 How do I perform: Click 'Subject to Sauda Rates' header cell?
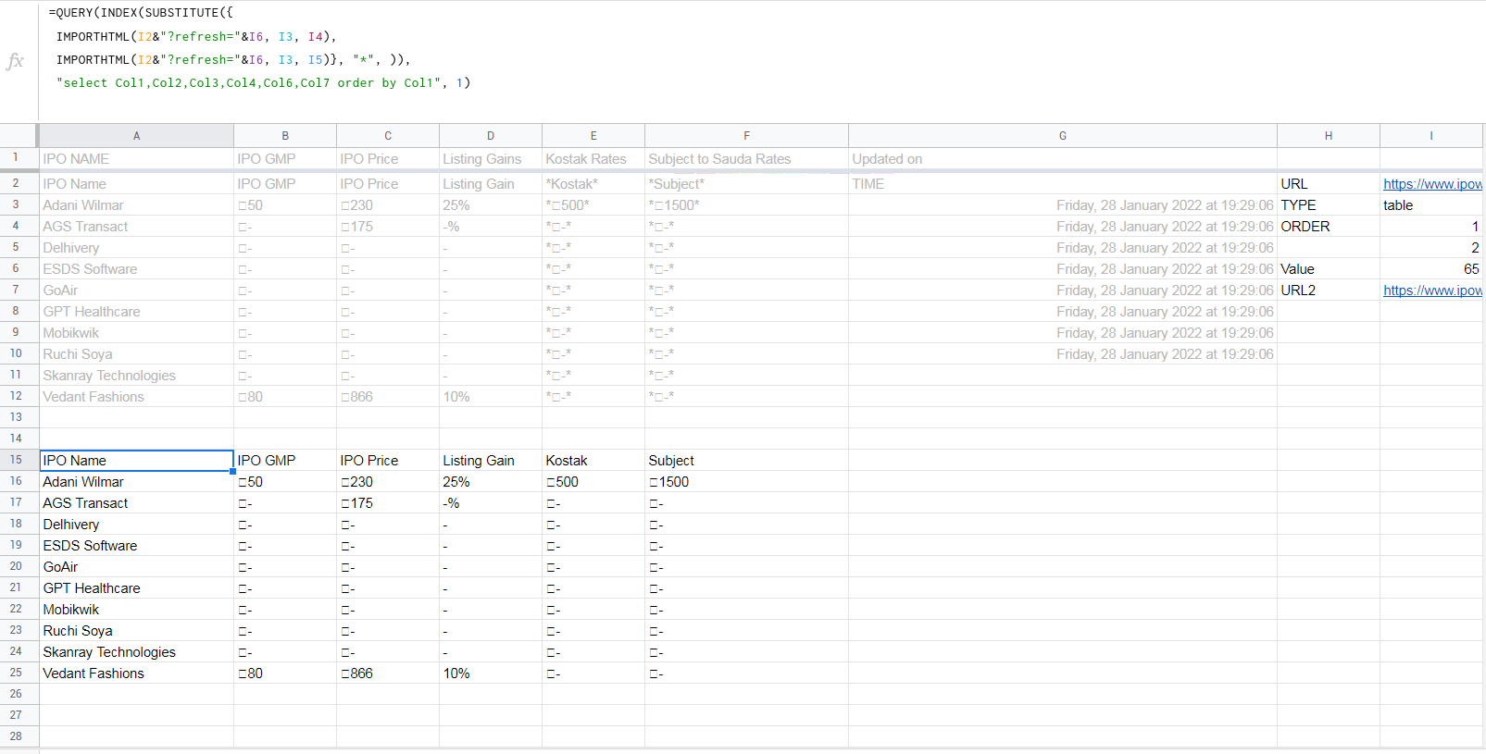tap(746, 159)
